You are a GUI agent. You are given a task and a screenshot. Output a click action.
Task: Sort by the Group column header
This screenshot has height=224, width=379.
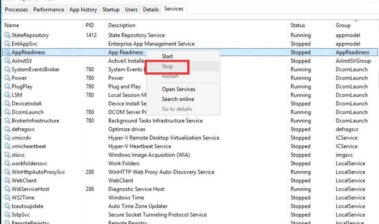[x=355, y=25]
